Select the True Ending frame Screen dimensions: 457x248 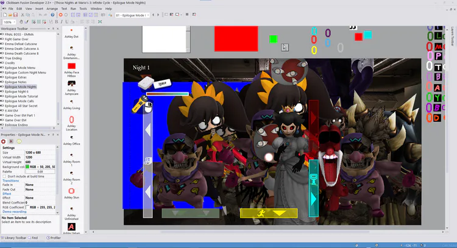tap(13, 58)
